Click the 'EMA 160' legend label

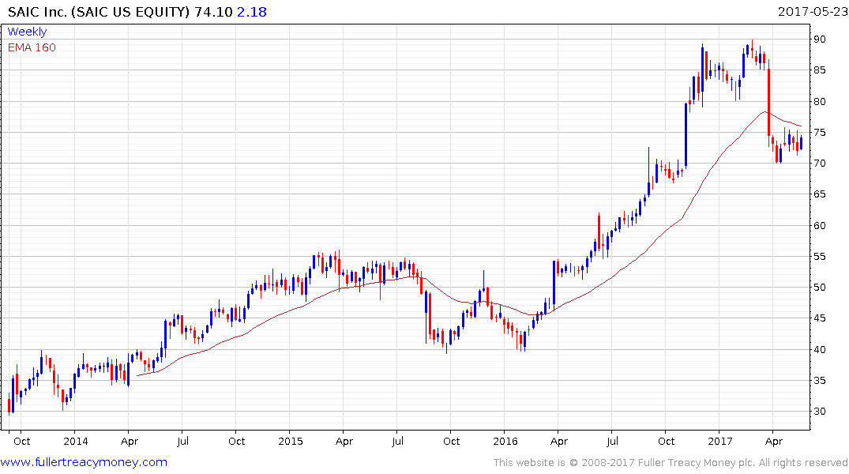pos(32,47)
